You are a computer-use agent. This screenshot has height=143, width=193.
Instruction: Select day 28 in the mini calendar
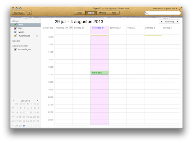pos(38,121)
